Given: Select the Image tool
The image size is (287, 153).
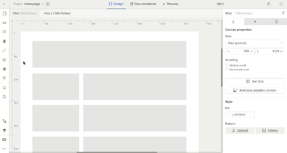Looking at the screenshot, I should [4, 32].
